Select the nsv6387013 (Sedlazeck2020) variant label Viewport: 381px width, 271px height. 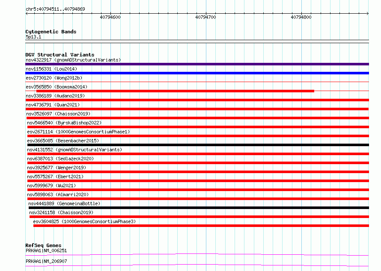tap(60, 159)
